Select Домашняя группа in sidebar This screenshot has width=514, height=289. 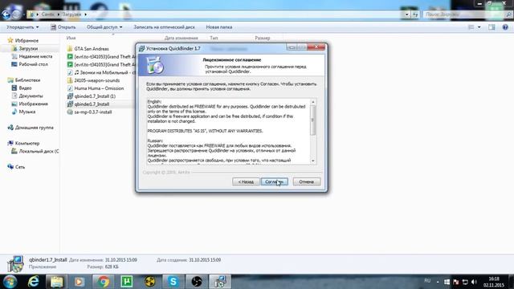click(x=34, y=128)
